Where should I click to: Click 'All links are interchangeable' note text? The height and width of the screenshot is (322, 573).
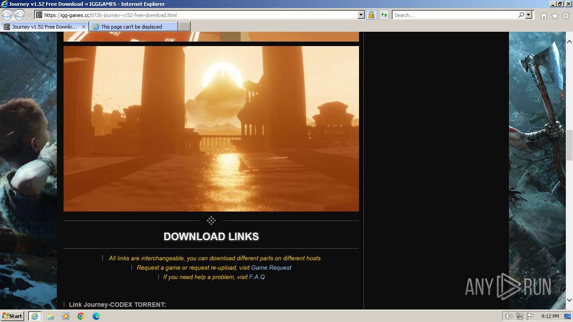pos(215,258)
